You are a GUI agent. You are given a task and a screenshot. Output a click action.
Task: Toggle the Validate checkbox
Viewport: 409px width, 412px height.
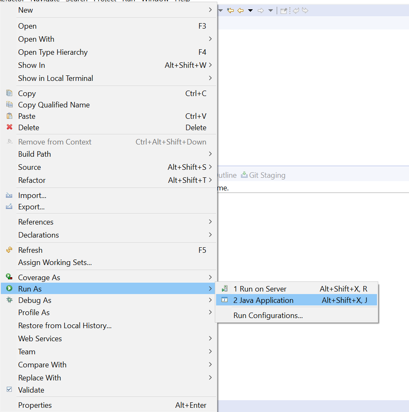[x=9, y=390]
